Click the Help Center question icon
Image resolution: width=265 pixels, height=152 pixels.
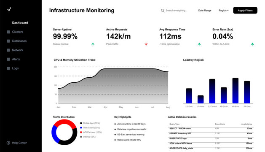(x=8, y=143)
